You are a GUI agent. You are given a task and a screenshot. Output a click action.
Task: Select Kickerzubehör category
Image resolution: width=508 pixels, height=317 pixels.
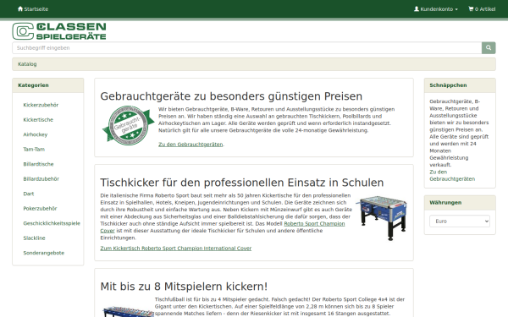tap(41, 105)
